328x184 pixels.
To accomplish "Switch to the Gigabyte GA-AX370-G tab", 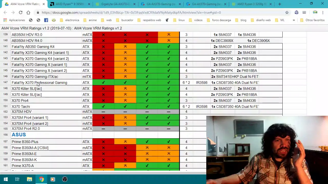I will point(115,4).
